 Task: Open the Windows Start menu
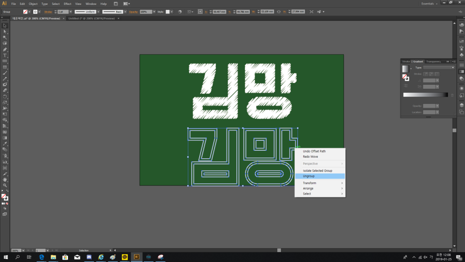coord(5,257)
